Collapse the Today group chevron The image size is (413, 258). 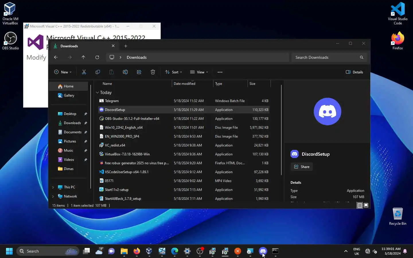point(97,93)
